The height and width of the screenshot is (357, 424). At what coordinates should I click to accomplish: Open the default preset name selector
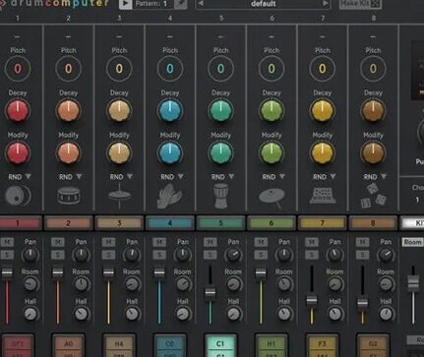[x=263, y=4]
